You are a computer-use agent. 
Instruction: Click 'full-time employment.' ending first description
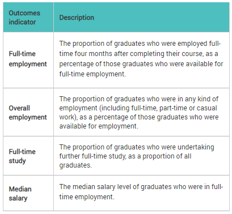click(92, 74)
